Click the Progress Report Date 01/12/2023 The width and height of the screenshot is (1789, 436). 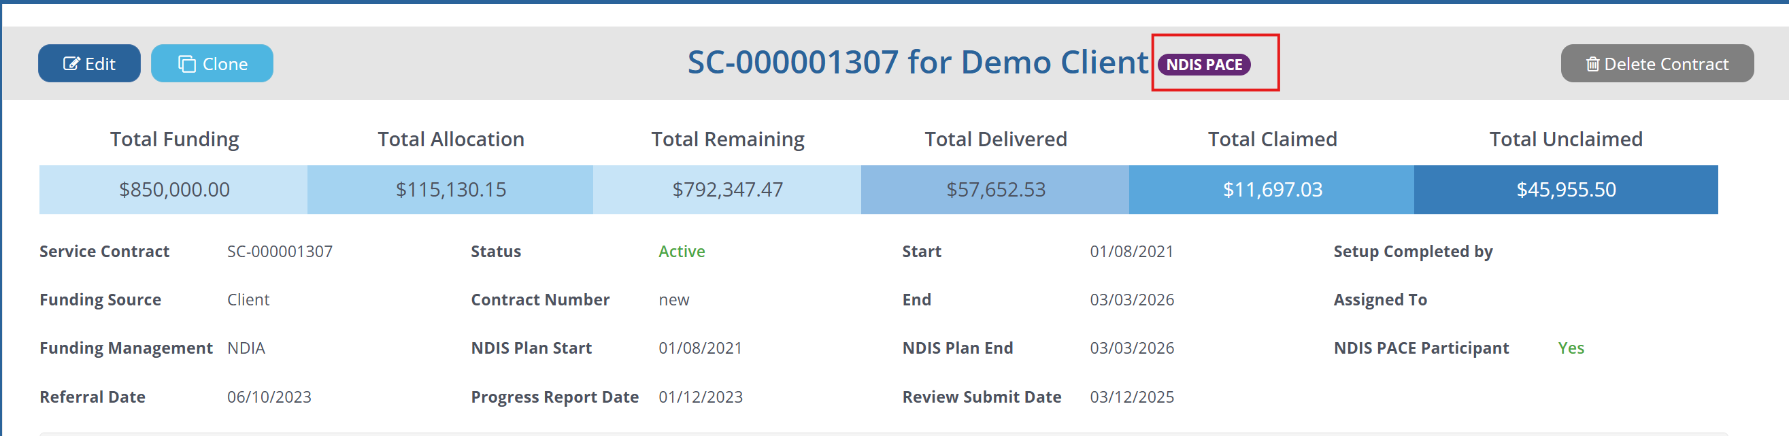[x=700, y=397]
